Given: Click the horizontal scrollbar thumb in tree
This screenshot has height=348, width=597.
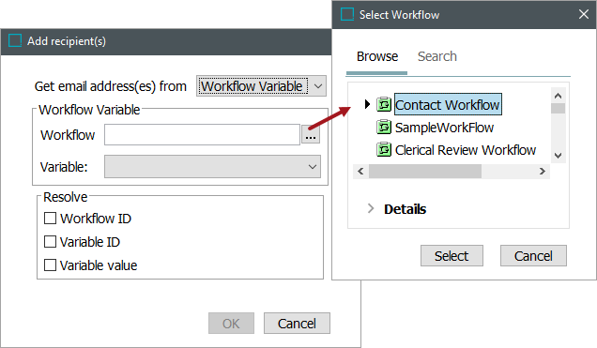Looking at the screenshot, I should [425, 171].
